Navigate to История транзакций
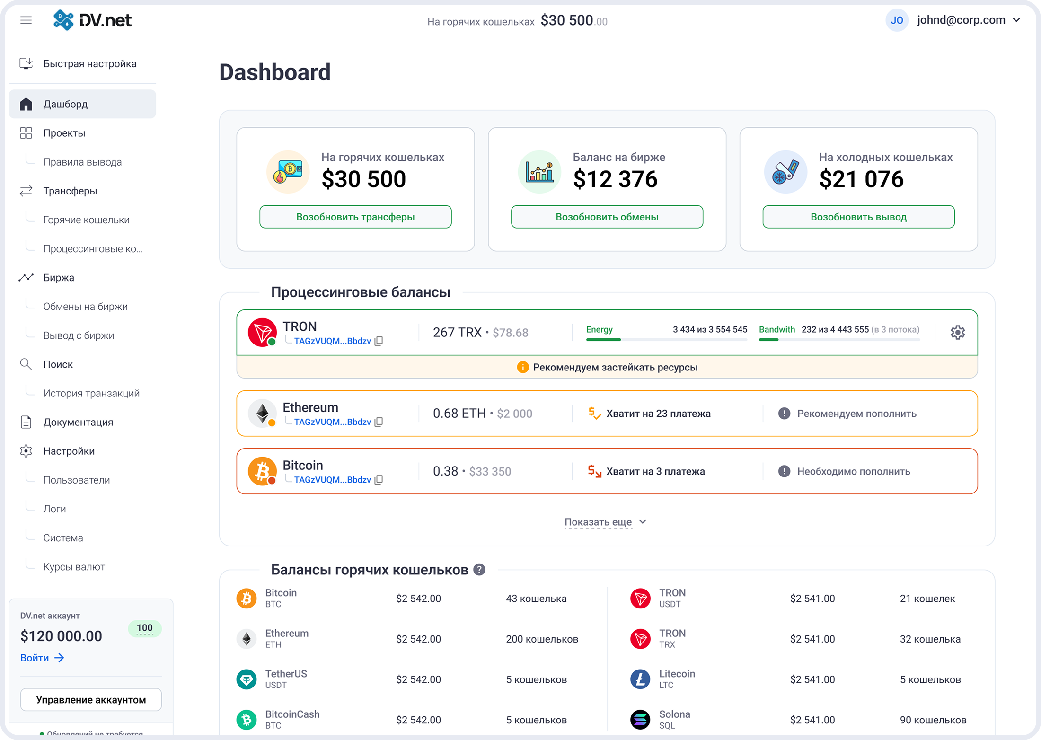 [x=91, y=393]
